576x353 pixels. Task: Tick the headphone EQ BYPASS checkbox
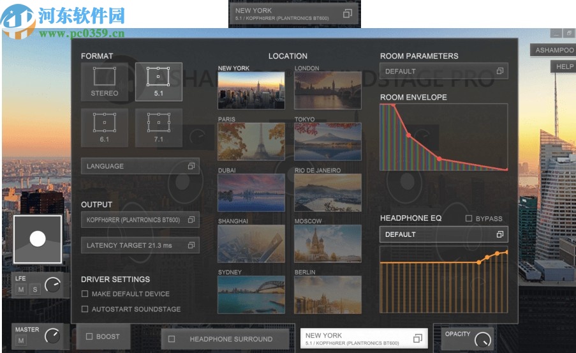point(469,218)
